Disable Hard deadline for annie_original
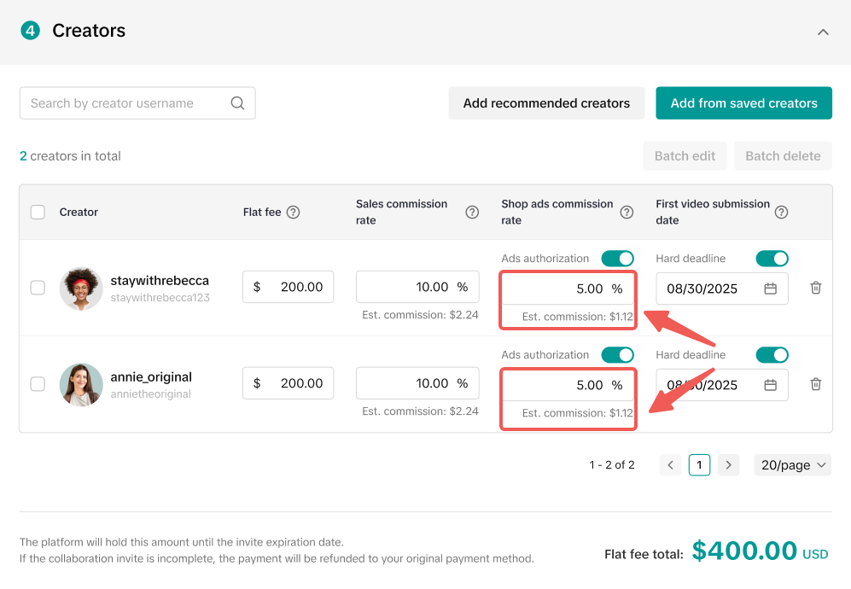851x589 pixels. 772,354
